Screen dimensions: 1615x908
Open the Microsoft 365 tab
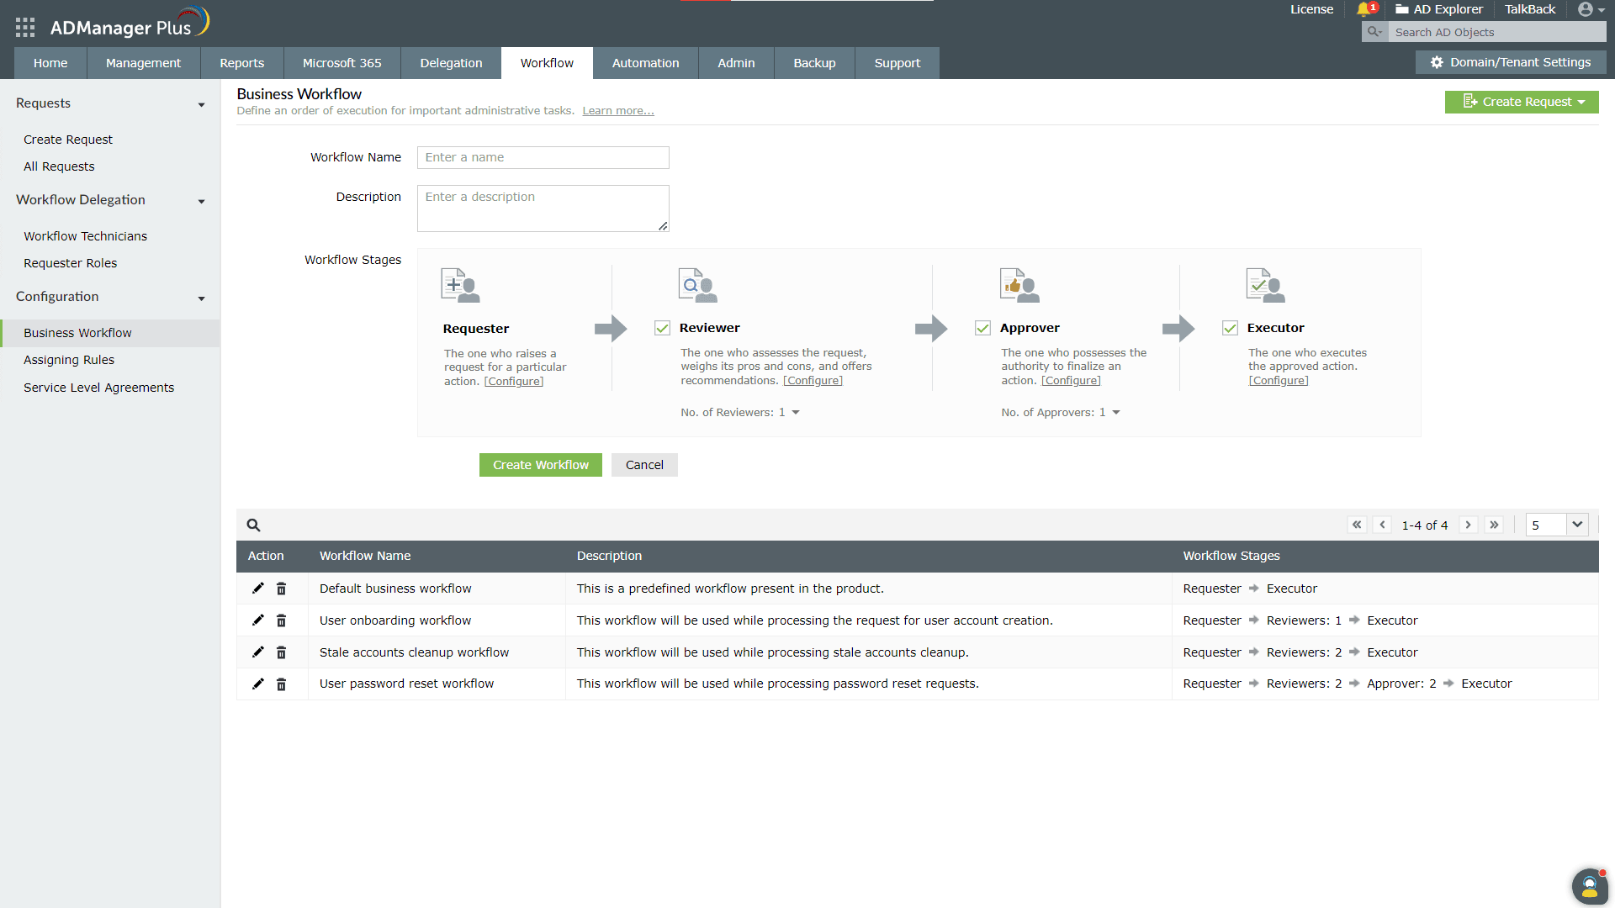(x=342, y=63)
